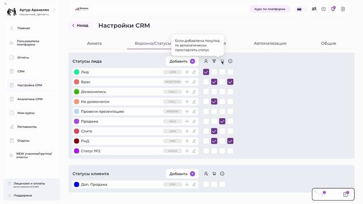Uncheck the funnel checkbox in Слито row
363x204 pixels.
[x=214, y=131]
